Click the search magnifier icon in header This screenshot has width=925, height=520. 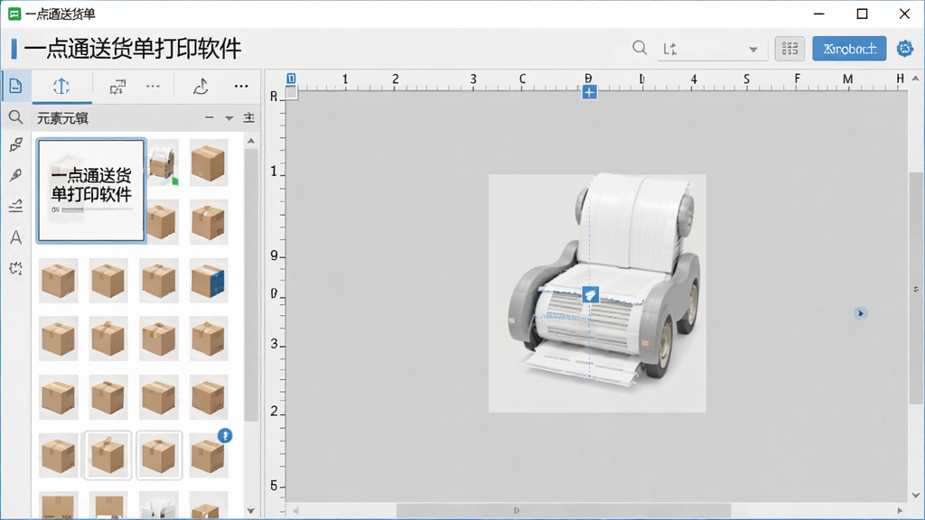coord(640,48)
